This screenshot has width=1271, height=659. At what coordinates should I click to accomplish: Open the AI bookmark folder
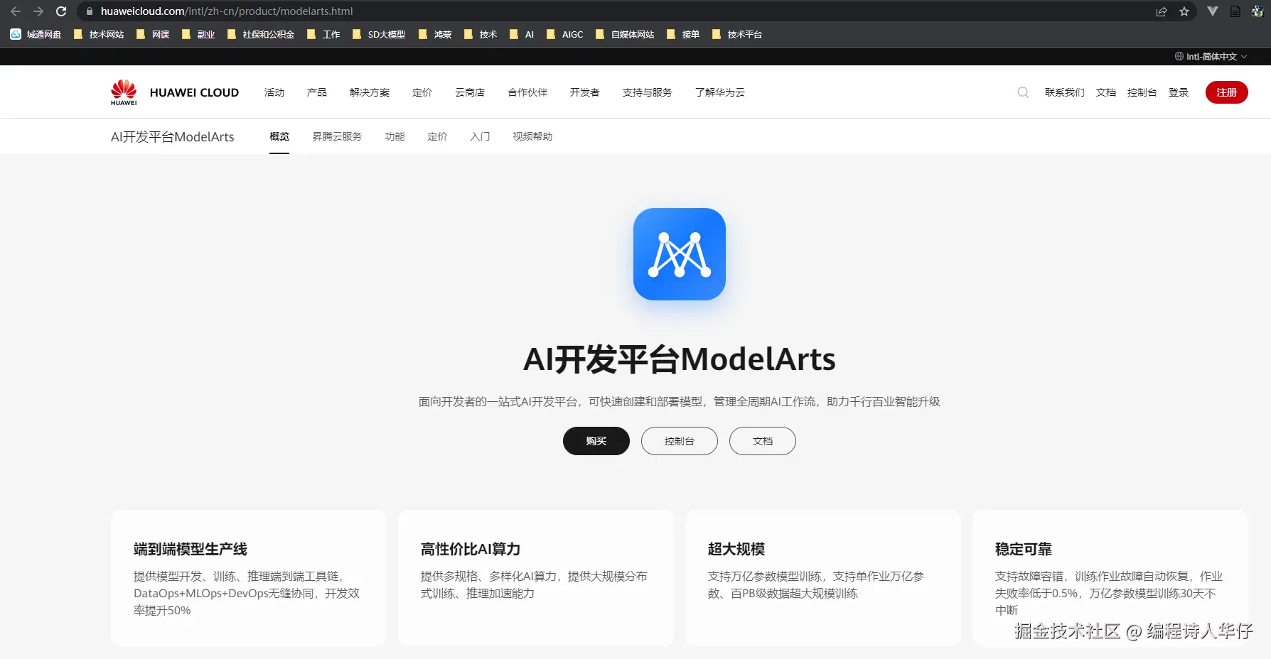pos(522,34)
